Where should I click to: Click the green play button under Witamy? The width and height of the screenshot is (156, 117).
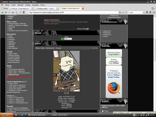click(x=63, y=39)
